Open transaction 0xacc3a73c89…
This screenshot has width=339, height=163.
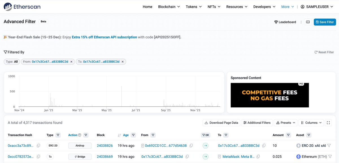click(21, 145)
